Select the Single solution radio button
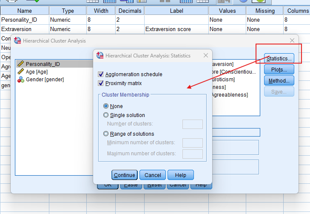Viewport: 310px width, 214px height. [106, 115]
